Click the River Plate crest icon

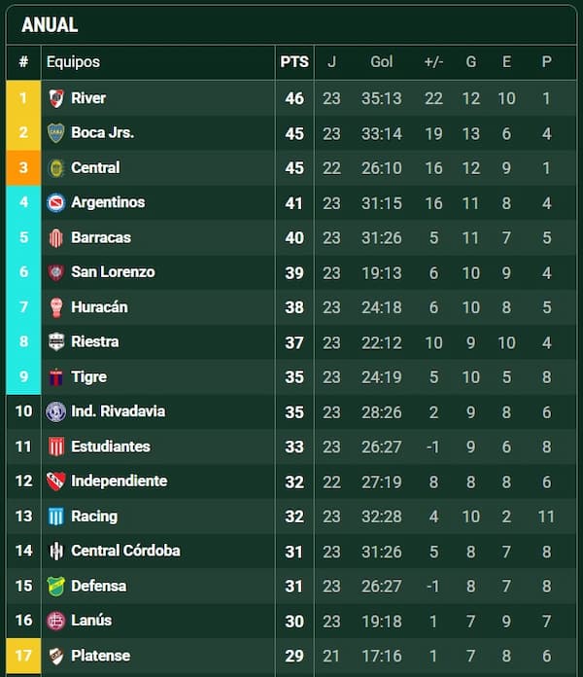(56, 98)
